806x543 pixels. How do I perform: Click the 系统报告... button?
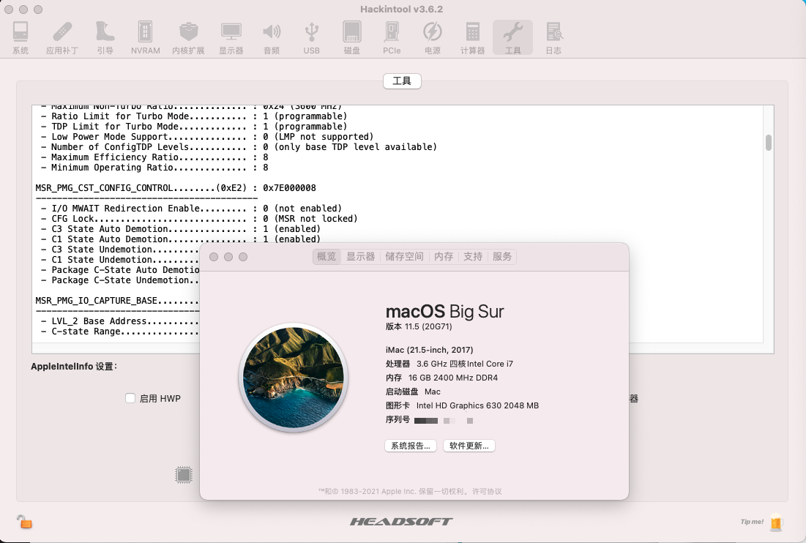411,446
